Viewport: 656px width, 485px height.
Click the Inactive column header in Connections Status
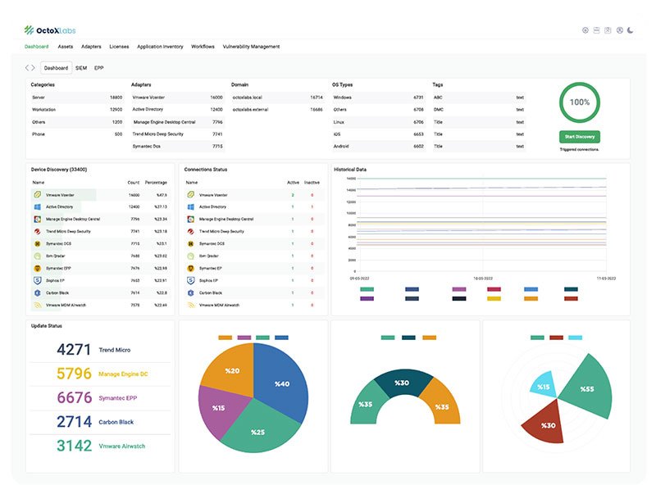pyautogui.click(x=312, y=183)
